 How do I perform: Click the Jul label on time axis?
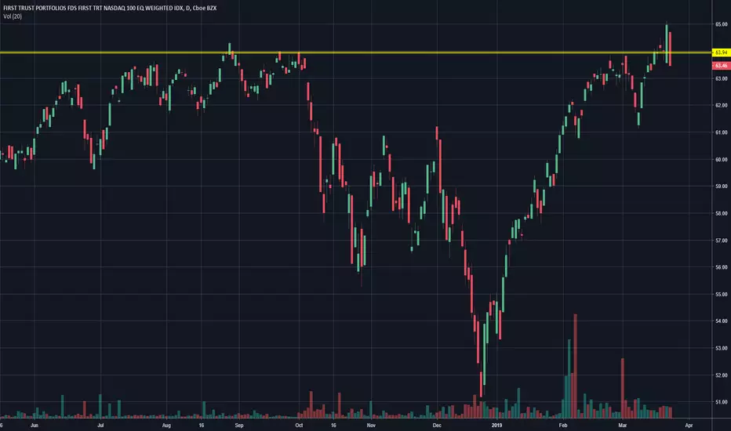(x=100, y=426)
